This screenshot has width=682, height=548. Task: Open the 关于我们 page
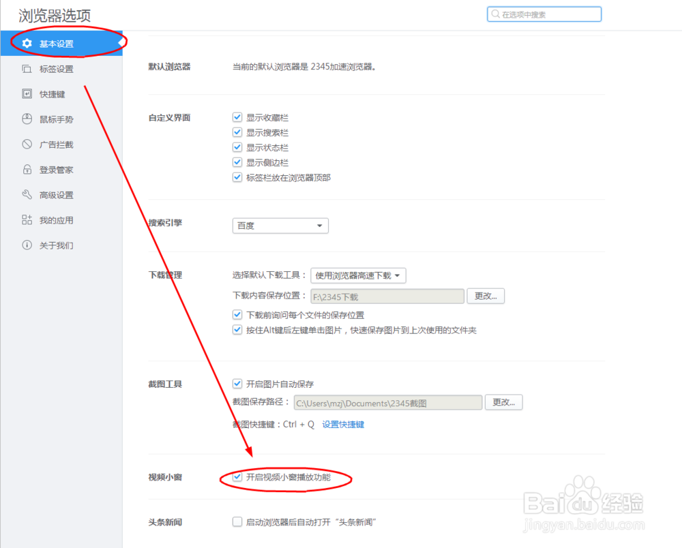coord(61,245)
